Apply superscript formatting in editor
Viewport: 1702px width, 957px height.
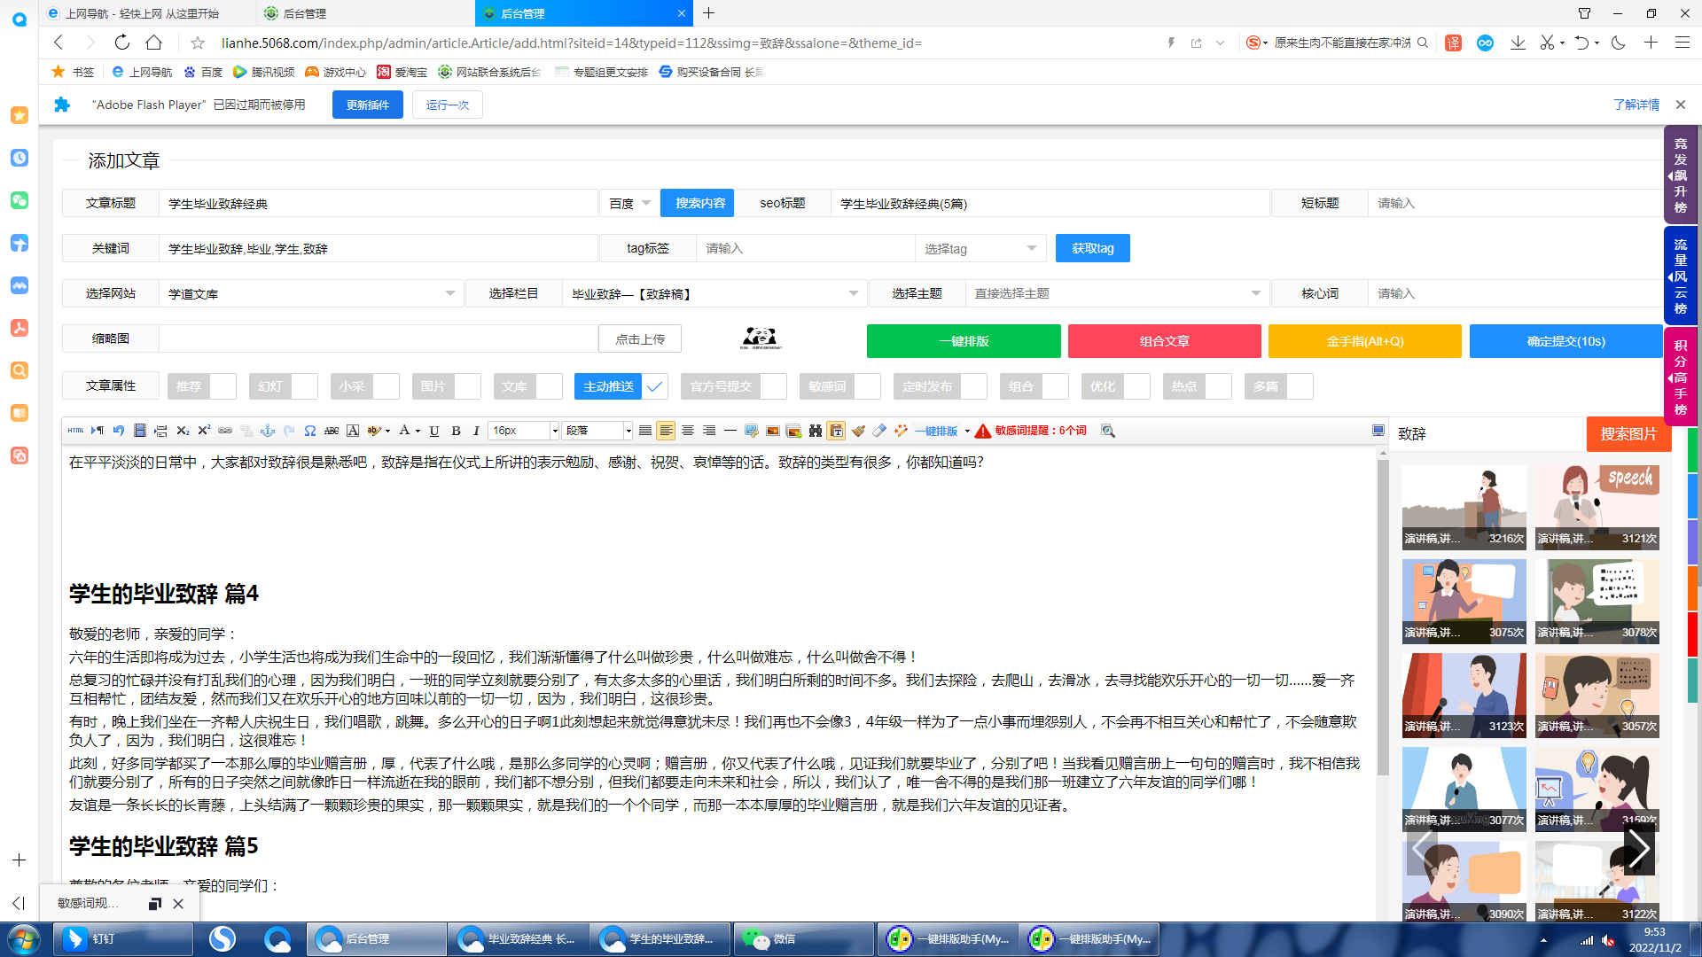(x=204, y=431)
